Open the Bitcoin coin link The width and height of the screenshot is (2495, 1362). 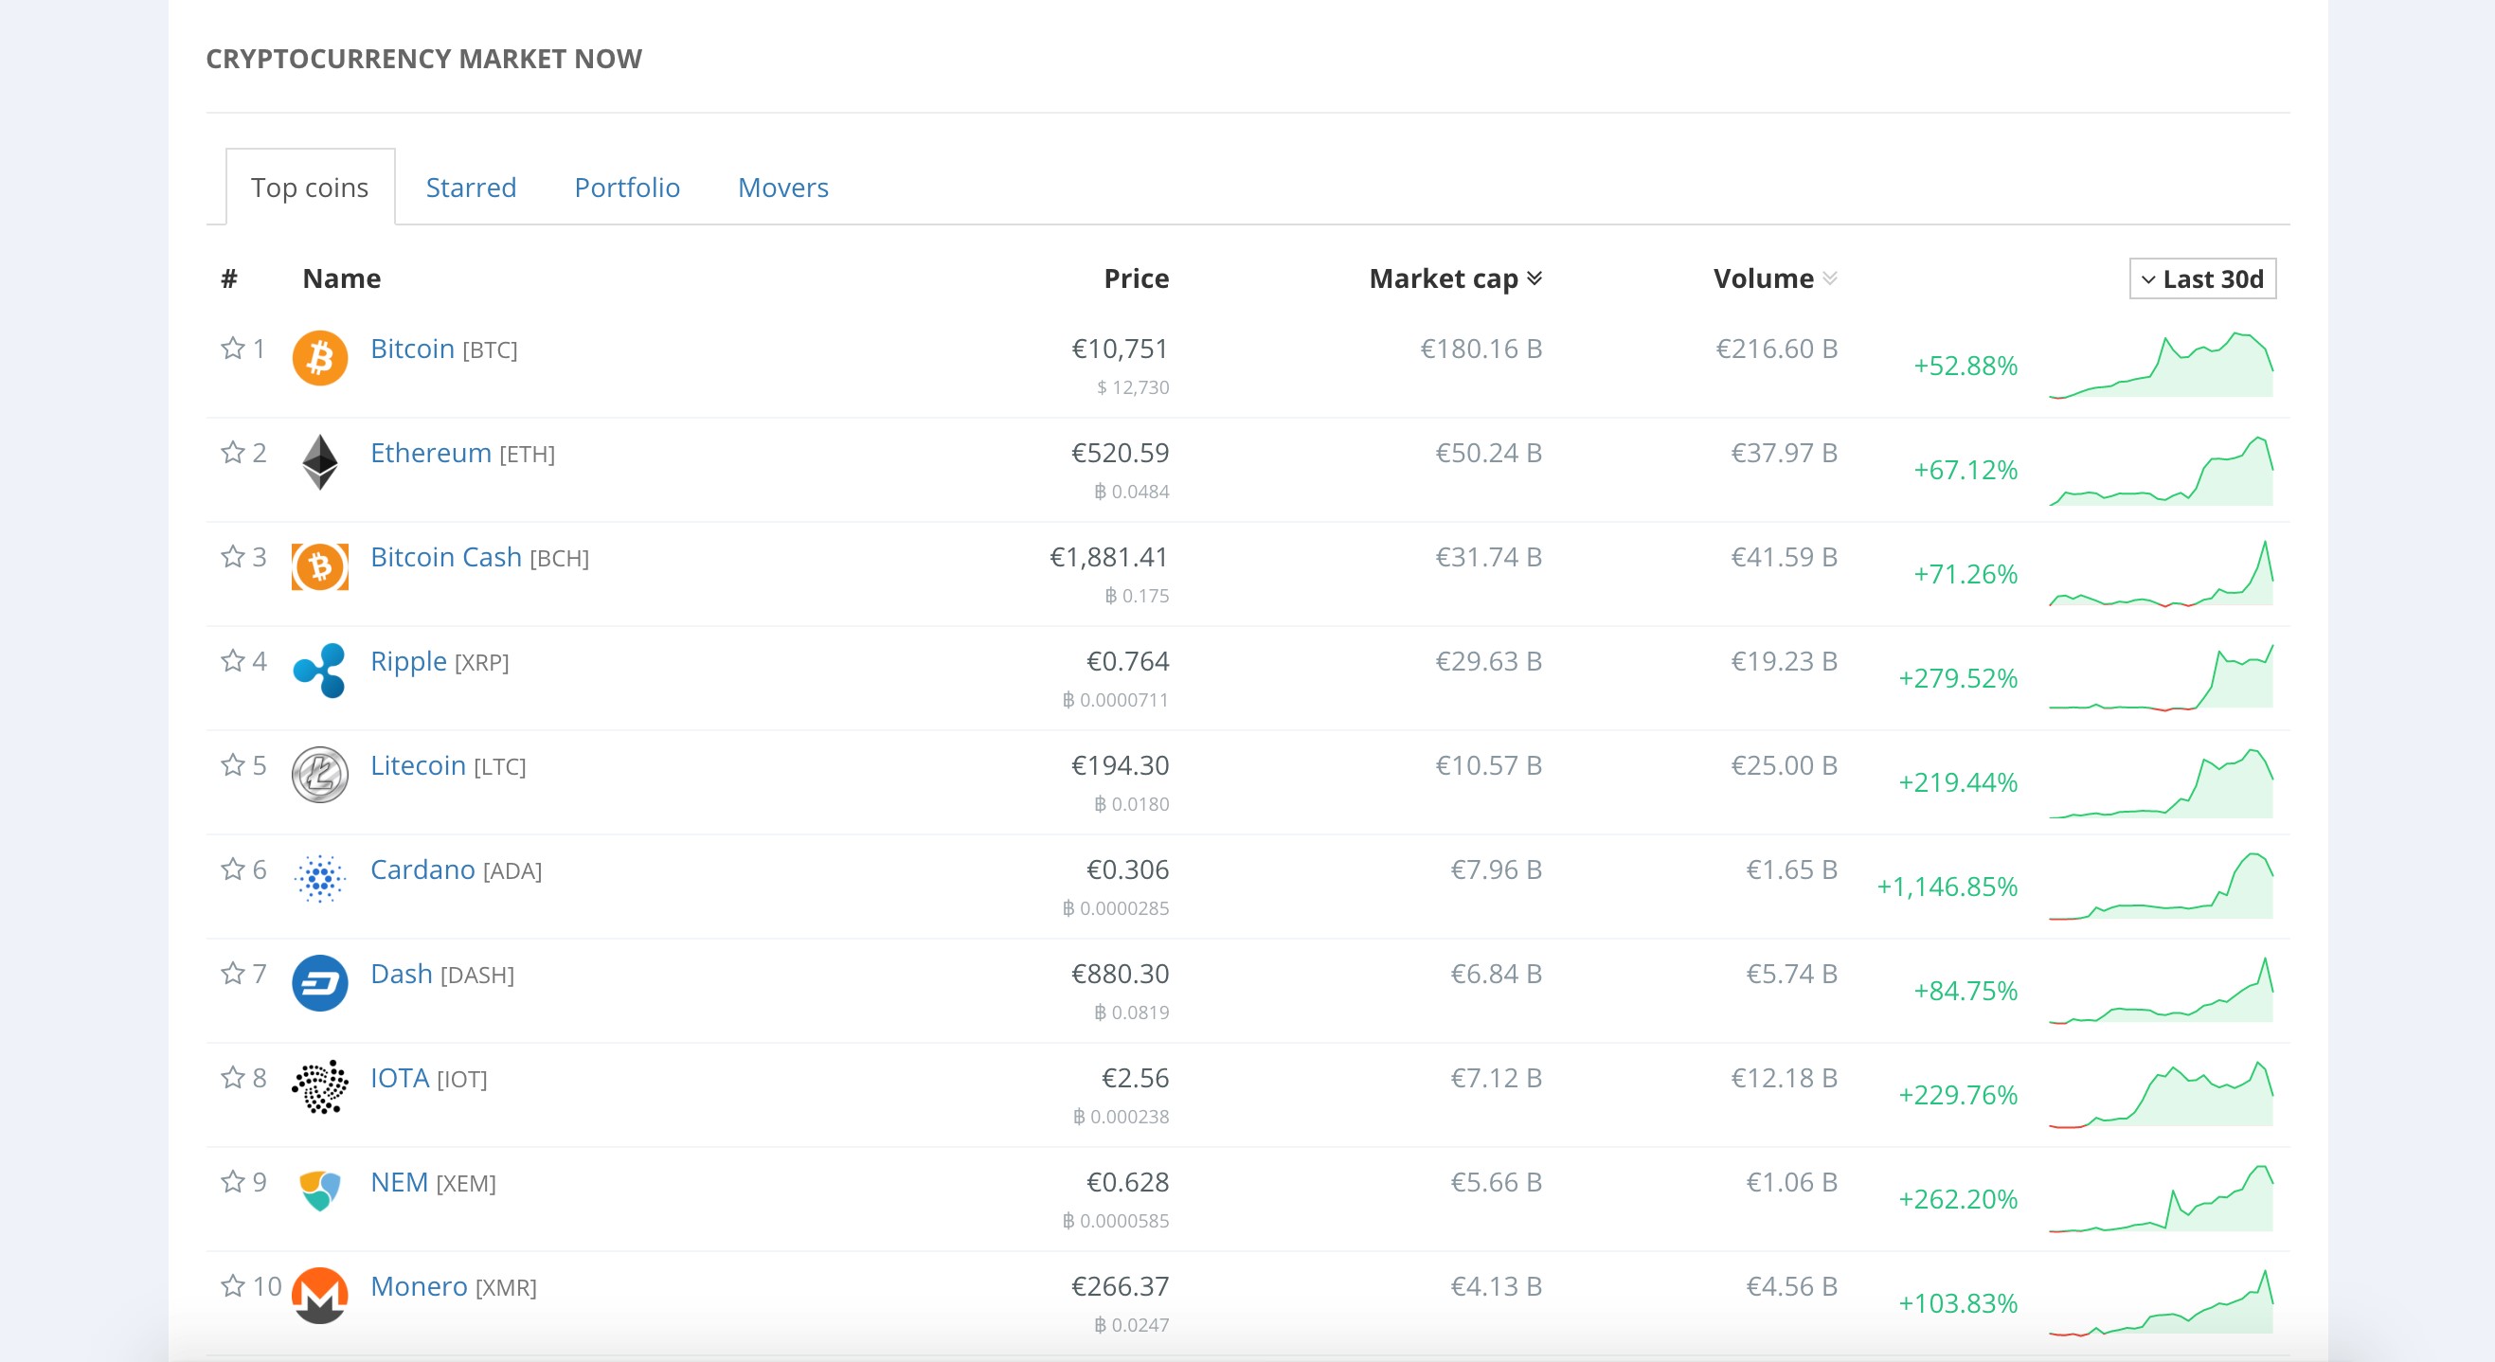tap(413, 349)
